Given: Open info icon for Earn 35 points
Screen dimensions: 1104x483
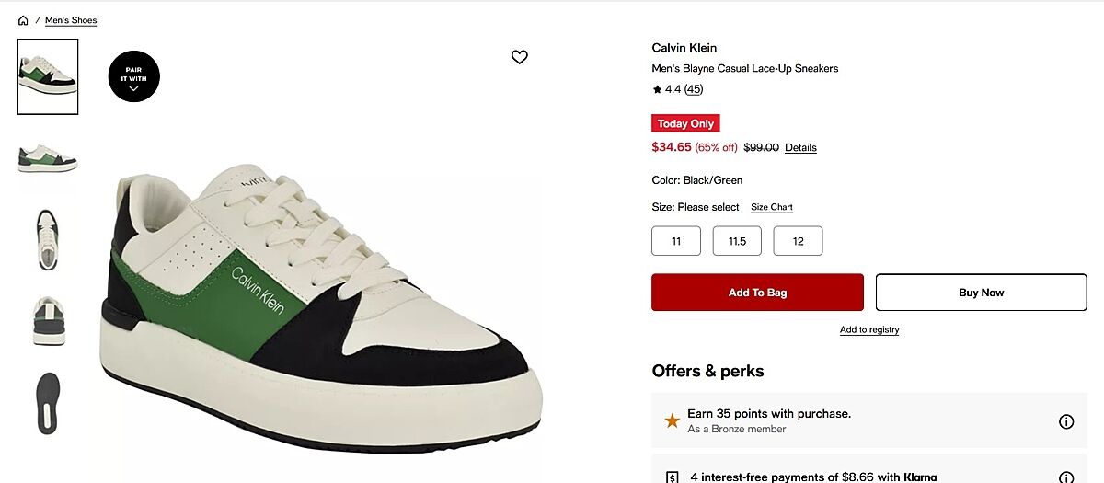Looking at the screenshot, I should [1066, 421].
